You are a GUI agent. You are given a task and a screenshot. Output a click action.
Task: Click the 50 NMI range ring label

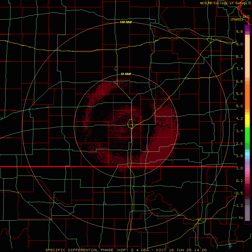[126, 74]
